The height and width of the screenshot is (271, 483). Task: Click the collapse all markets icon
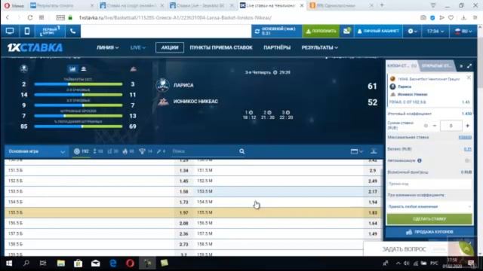click(x=374, y=151)
